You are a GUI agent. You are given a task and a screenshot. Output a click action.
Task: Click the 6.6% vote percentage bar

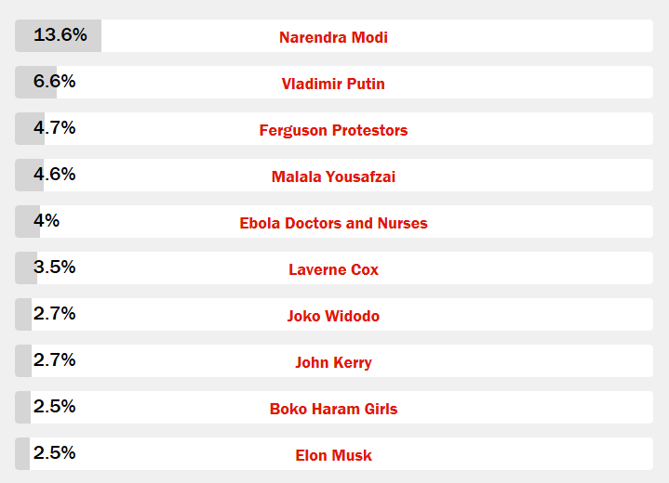[x=36, y=83]
